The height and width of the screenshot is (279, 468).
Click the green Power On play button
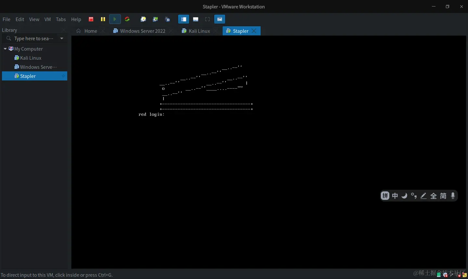(115, 19)
